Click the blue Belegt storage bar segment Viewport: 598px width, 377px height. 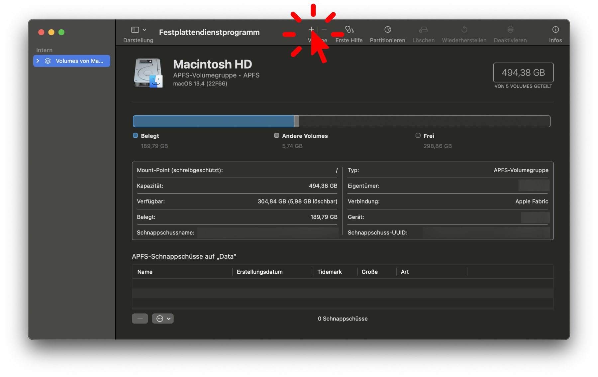tap(213, 121)
